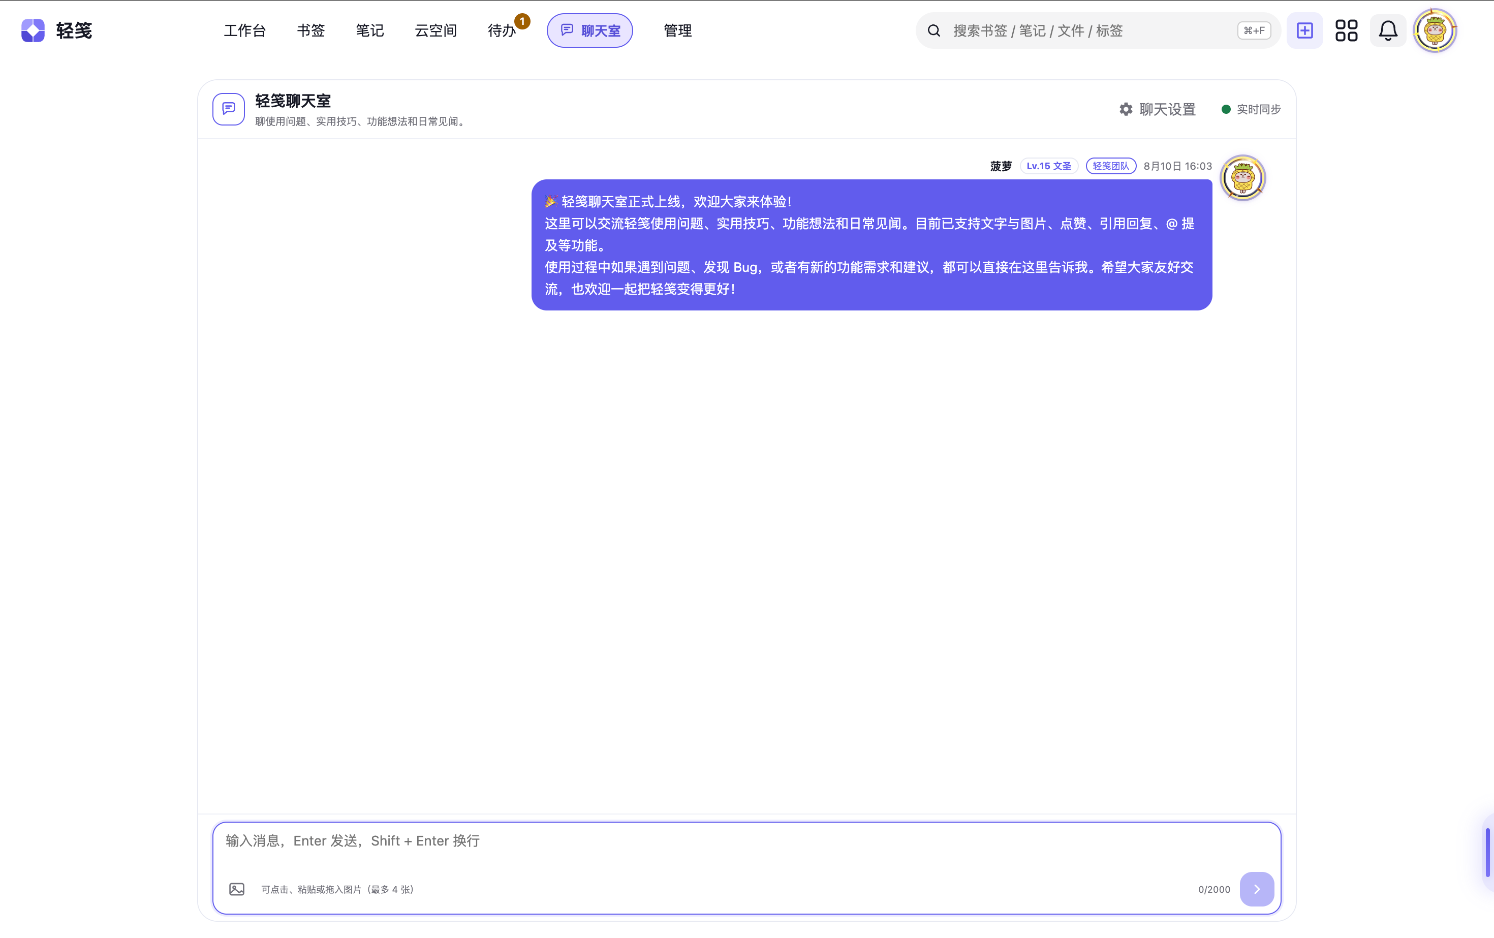Click the plus add-new icon
Image resolution: width=1494 pixels, height=938 pixels.
(x=1305, y=30)
